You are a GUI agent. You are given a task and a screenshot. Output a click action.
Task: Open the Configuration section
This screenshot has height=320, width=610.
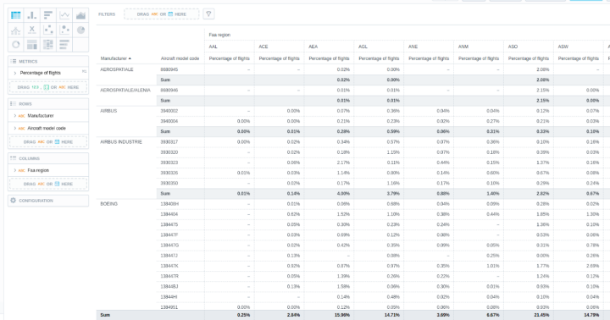point(48,201)
